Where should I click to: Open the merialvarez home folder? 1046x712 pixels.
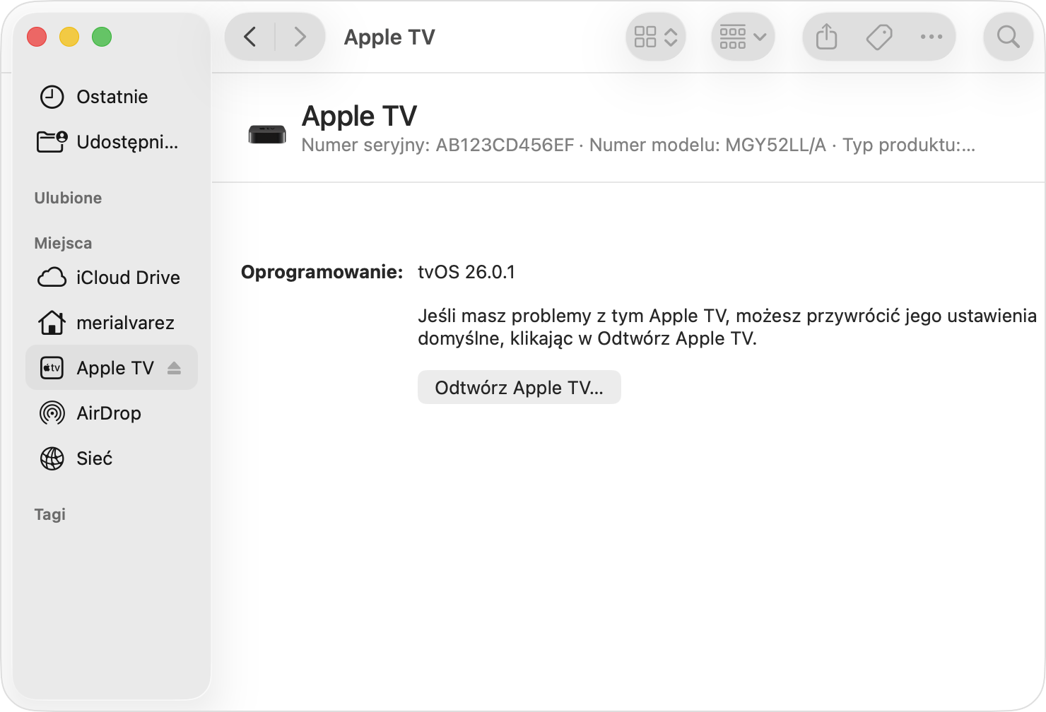pos(112,323)
